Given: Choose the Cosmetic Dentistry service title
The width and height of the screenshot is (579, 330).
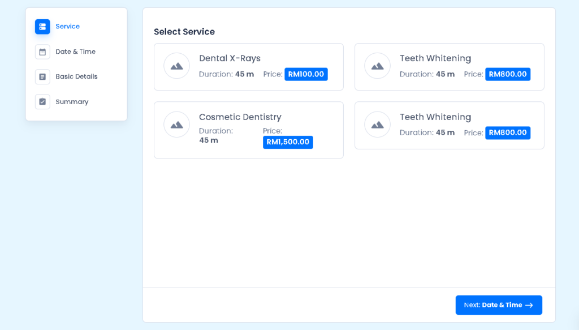Looking at the screenshot, I should [240, 117].
